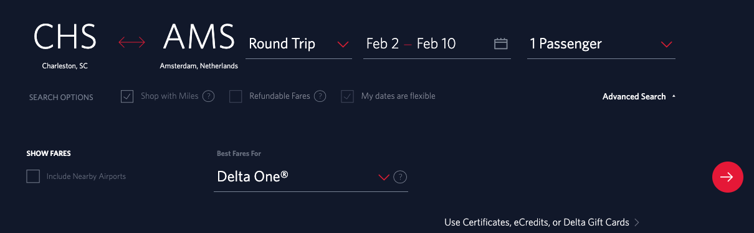Image resolution: width=754 pixels, height=233 pixels.
Task: Submit search with the red arrow button
Action: 728,177
